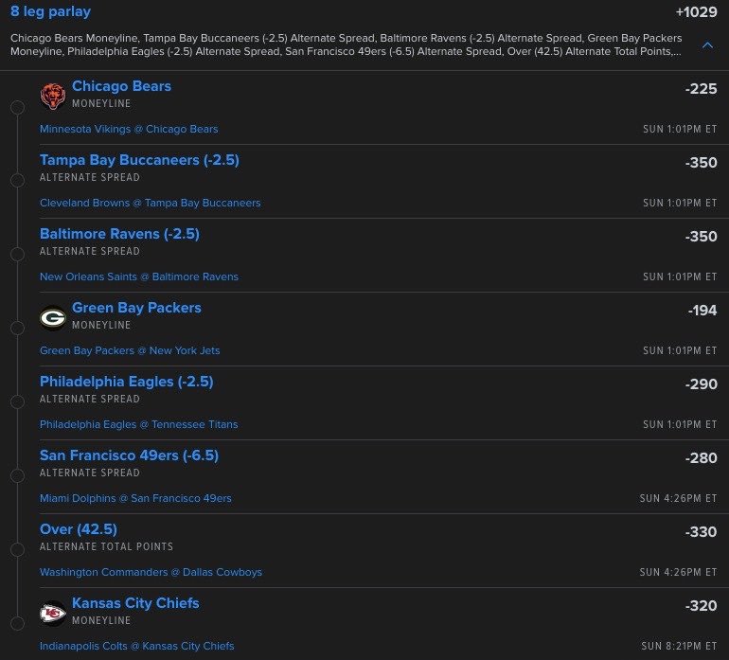The image size is (729, 660).
Task: Select Tampa Bay Buccaneers (-2.5) leg
Action: 139,160
